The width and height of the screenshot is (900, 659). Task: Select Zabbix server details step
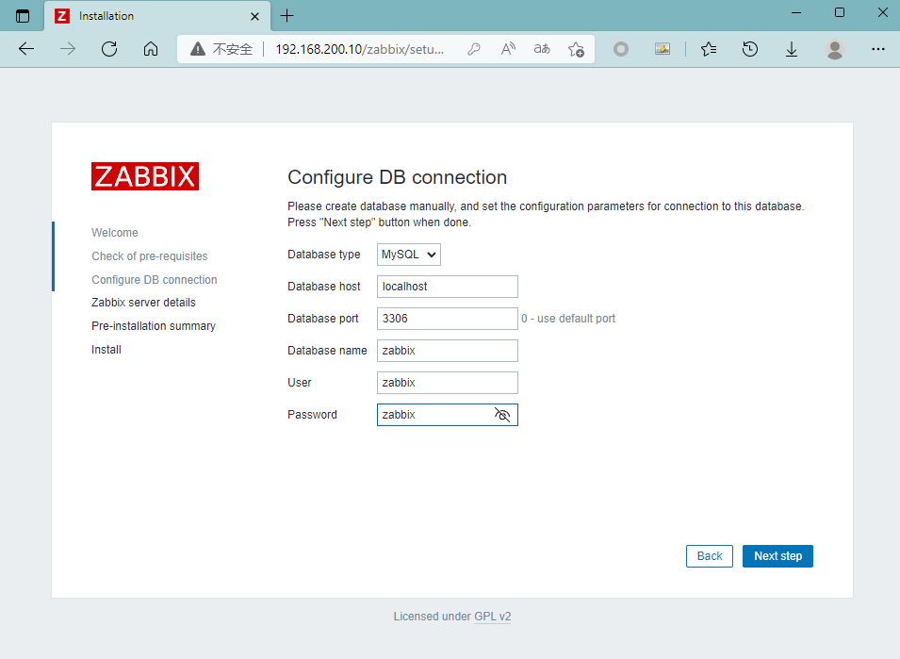(143, 303)
